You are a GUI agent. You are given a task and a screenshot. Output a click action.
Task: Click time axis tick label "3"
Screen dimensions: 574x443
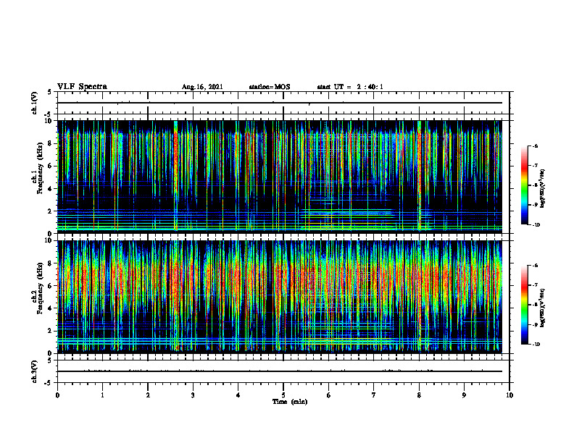click(193, 395)
